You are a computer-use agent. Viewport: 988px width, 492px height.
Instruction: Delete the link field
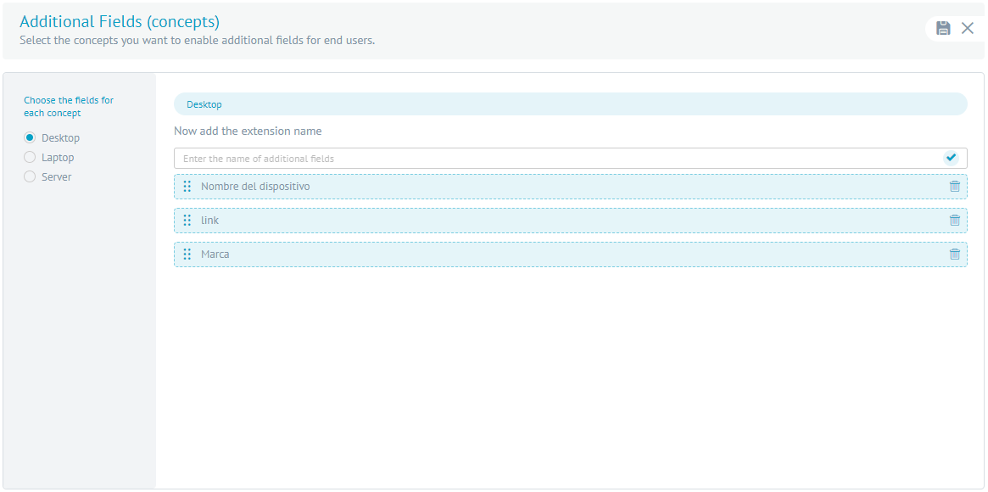[955, 220]
